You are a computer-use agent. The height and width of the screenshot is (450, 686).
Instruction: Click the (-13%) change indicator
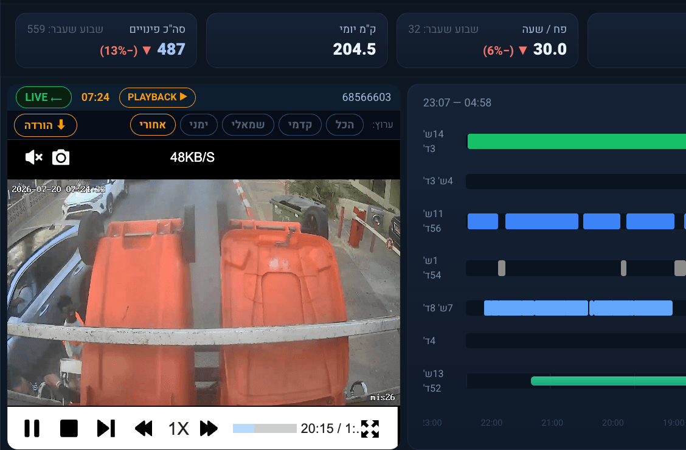click(119, 50)
